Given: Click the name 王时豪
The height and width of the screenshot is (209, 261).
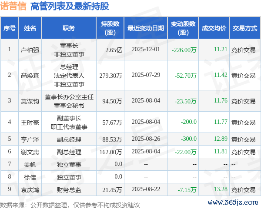Looking at the screenshot, I should (30, 122).
